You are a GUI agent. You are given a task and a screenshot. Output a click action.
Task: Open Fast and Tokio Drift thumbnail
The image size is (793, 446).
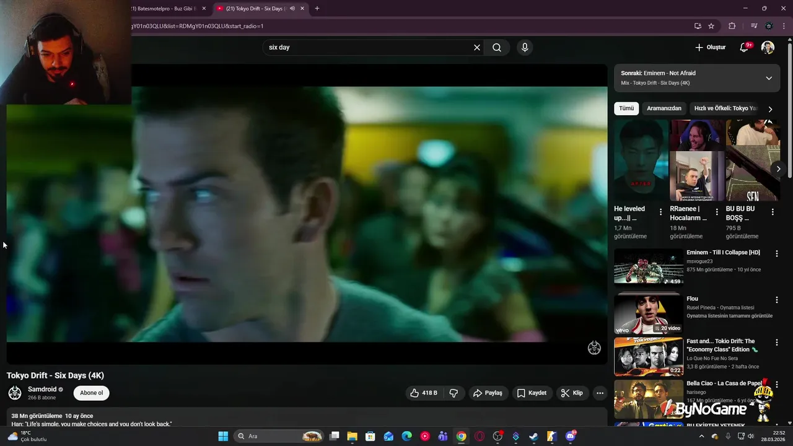(x=649, y=357)
